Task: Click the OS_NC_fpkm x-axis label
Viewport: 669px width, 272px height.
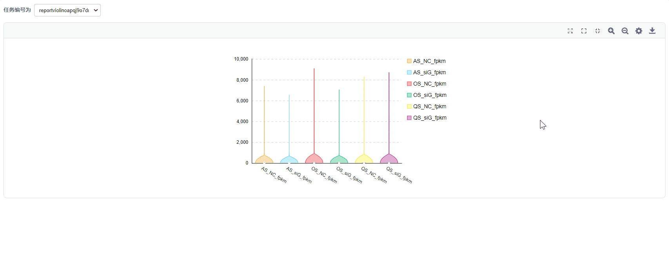Action: [x=324, y=175]
